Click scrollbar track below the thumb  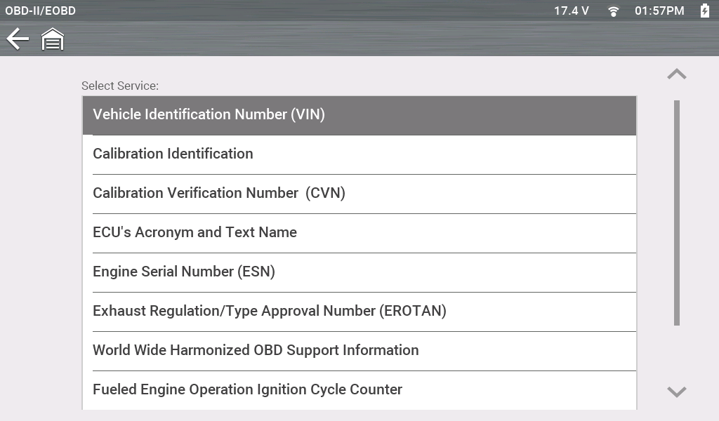pos(677,354)
